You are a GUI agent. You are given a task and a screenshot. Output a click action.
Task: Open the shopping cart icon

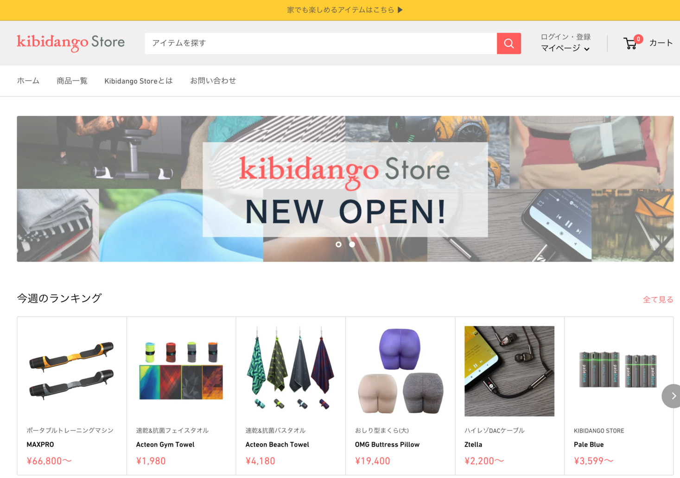pyautogui.click(x=630, y=43)
